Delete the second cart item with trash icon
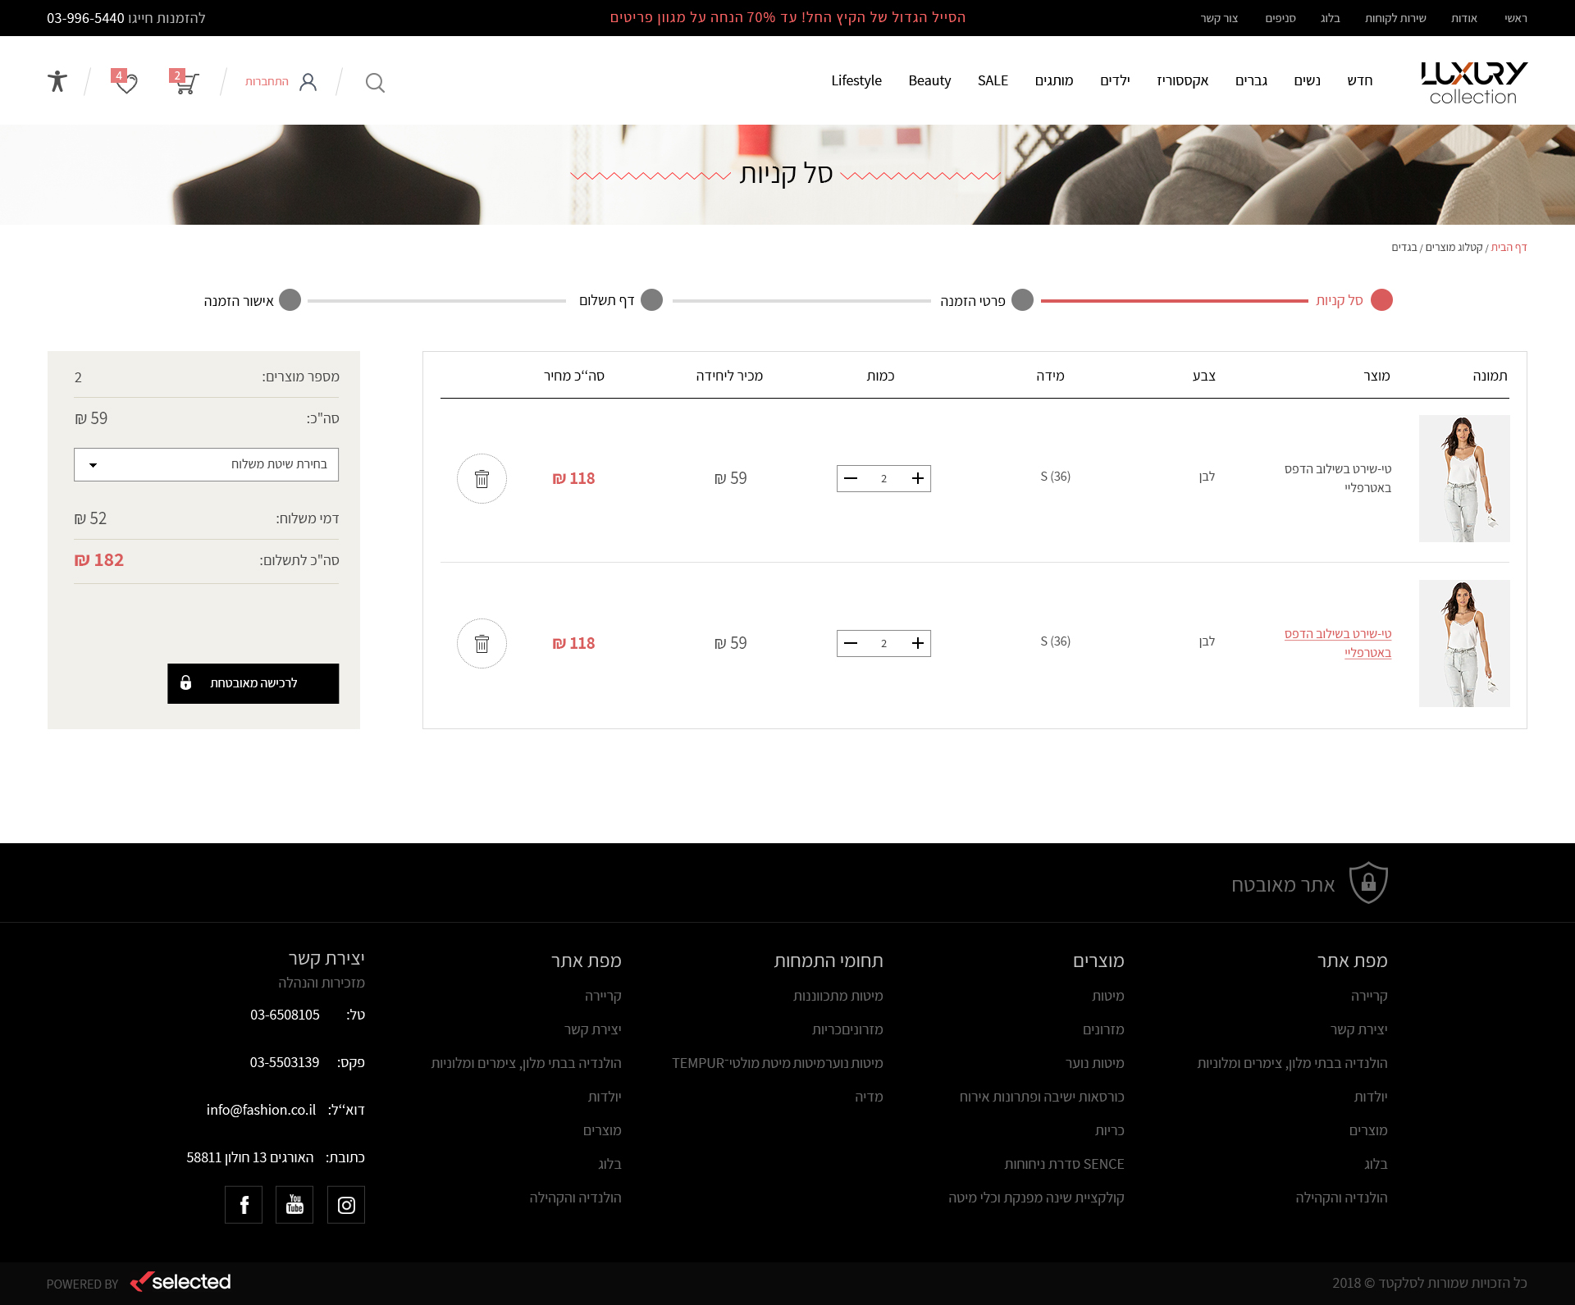The image size is (1575, 1305). pyautogui.click(x=482, y=644)
